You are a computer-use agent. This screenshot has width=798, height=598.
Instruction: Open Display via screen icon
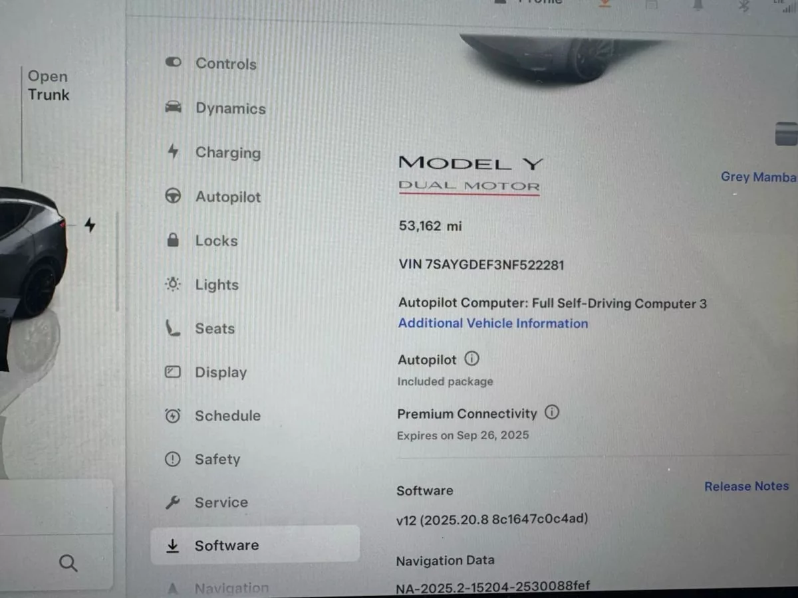click(x=172, y=372)
